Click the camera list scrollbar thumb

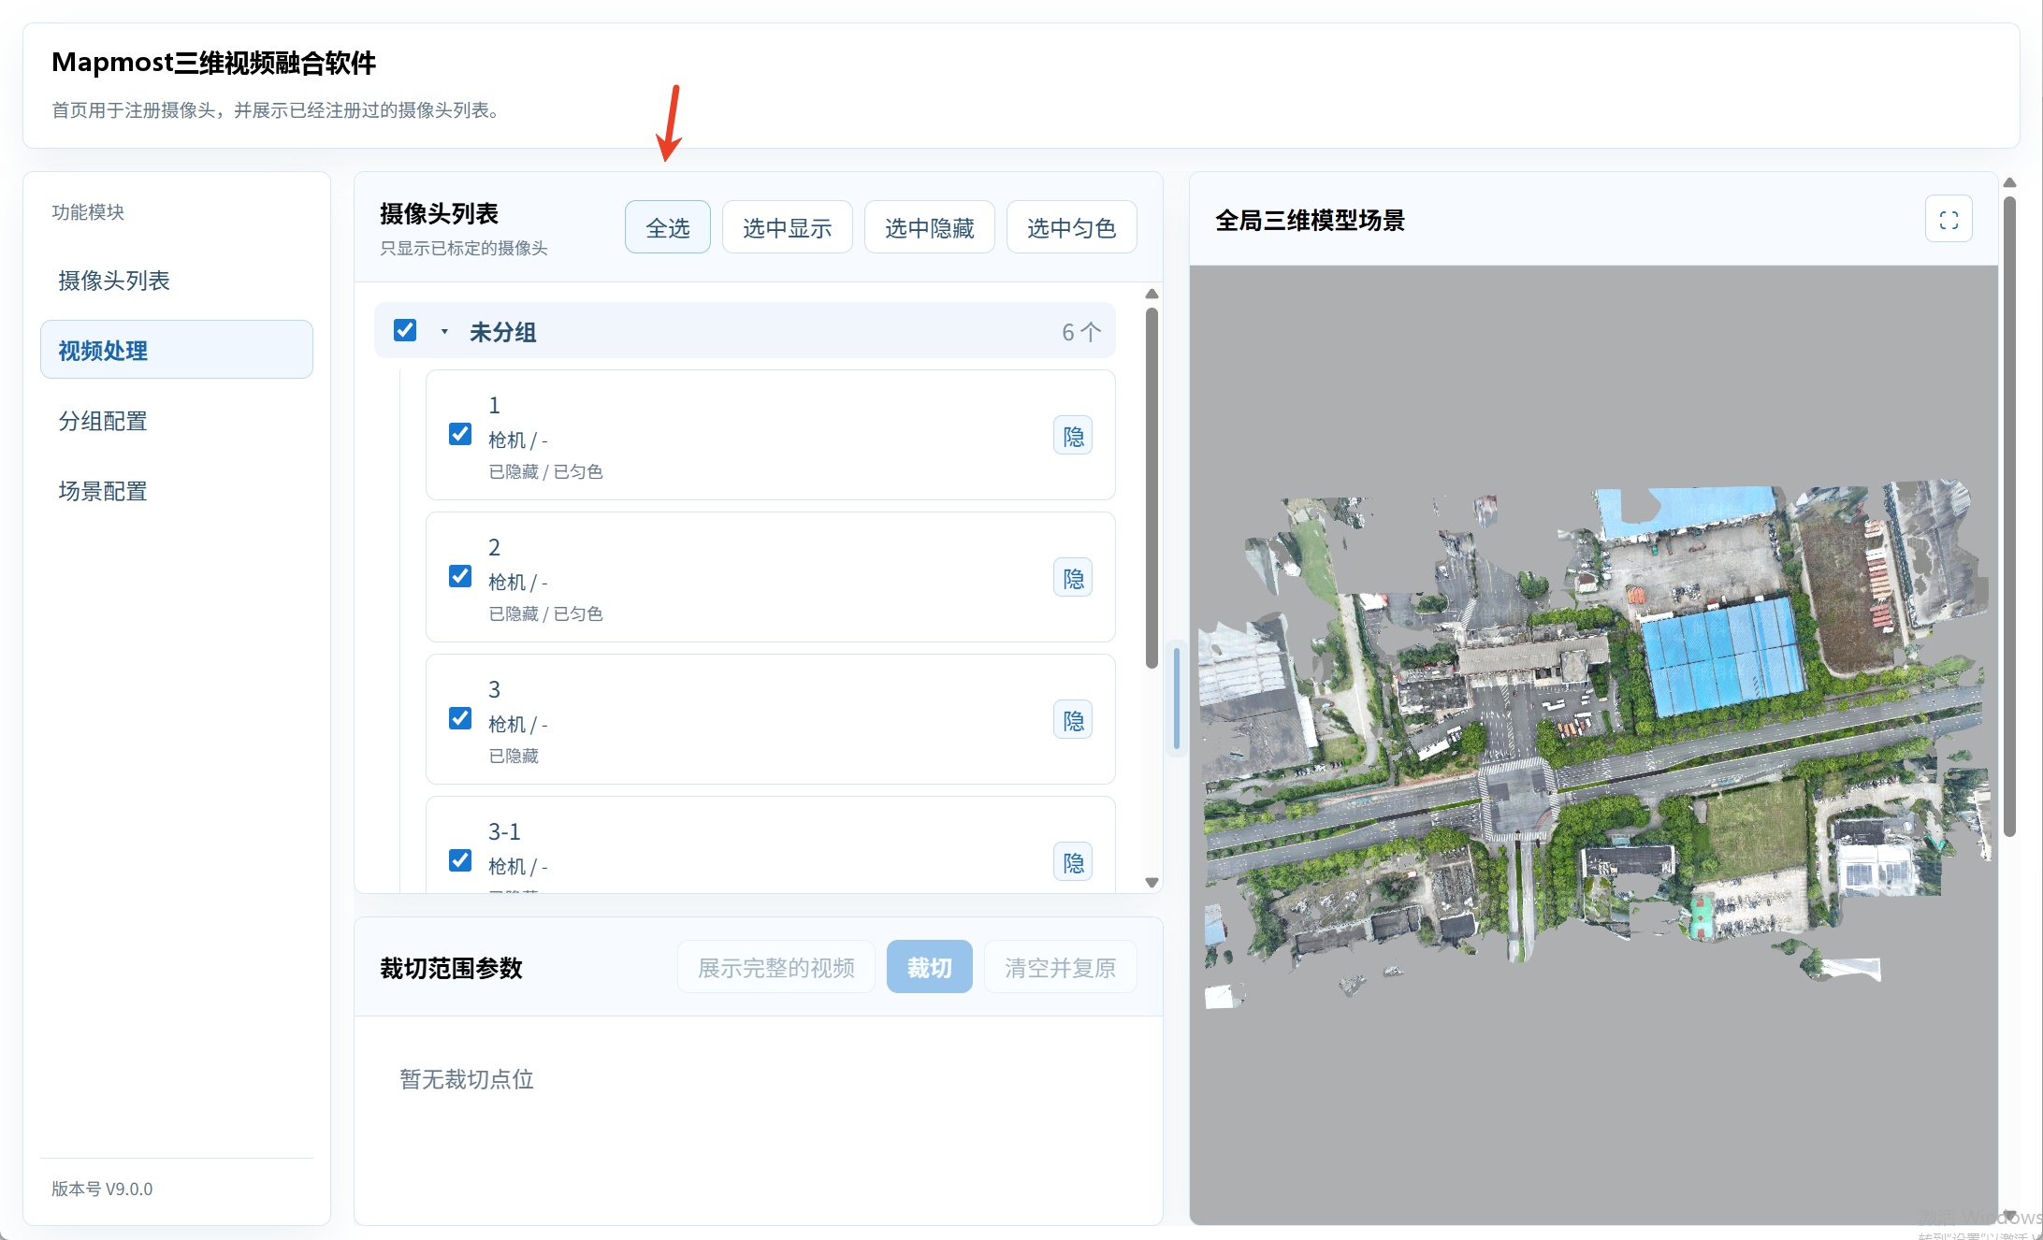click(1152, 488)
